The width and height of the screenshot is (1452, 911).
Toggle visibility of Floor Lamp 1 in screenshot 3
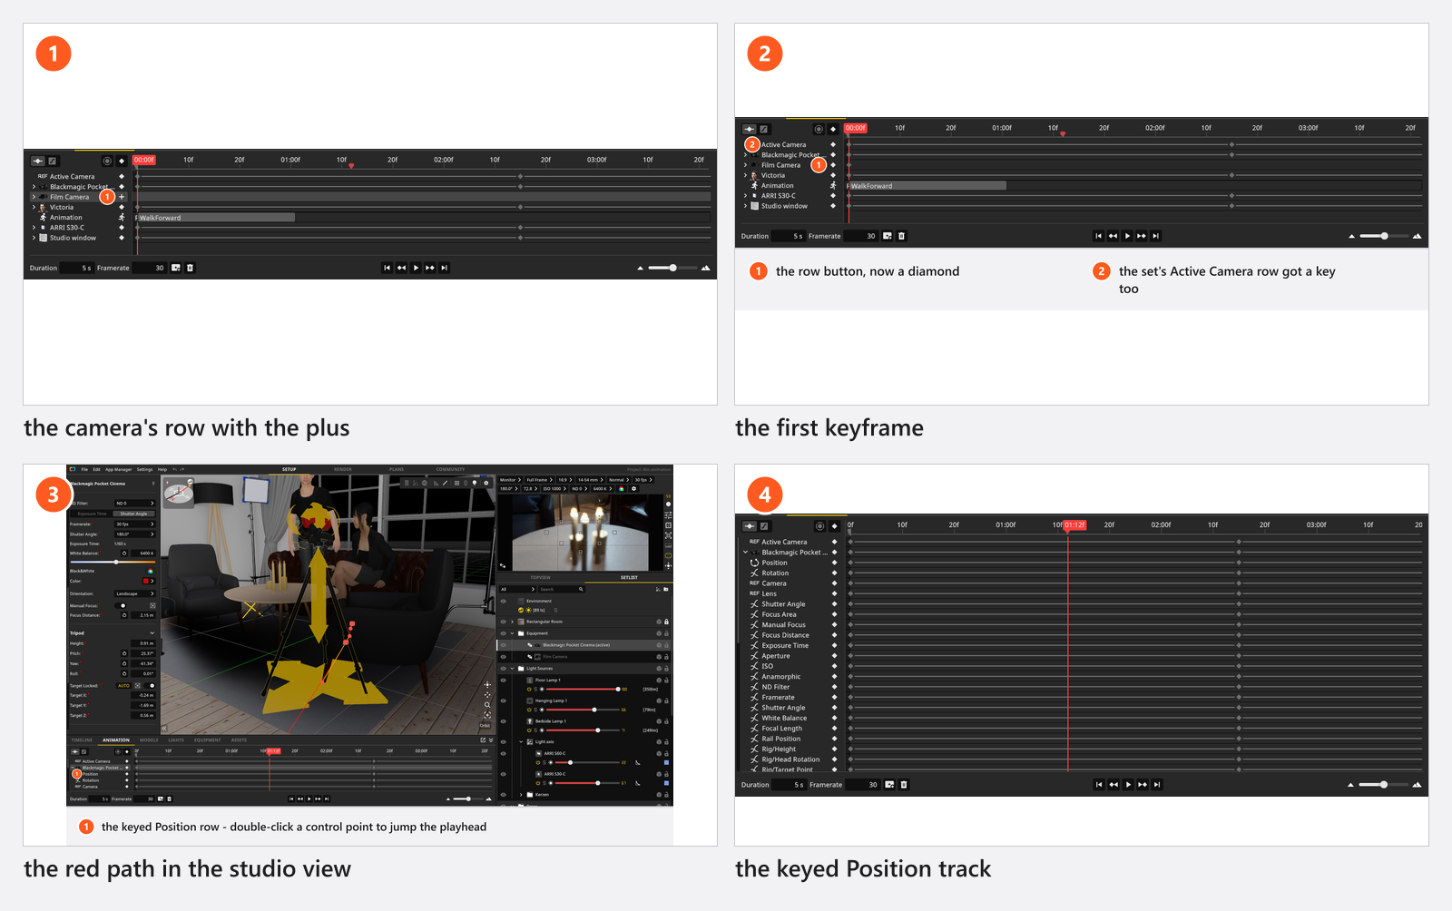click(x=504, y=680)
